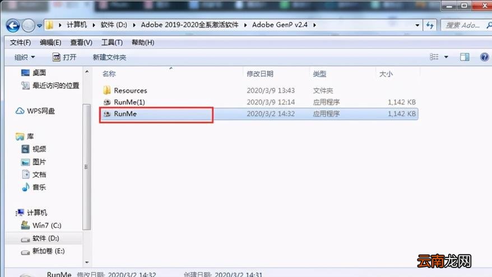Viewport: 492px width, 277px height.
Task: Open the Win7 (C:) drive
Action: point(41,225)
